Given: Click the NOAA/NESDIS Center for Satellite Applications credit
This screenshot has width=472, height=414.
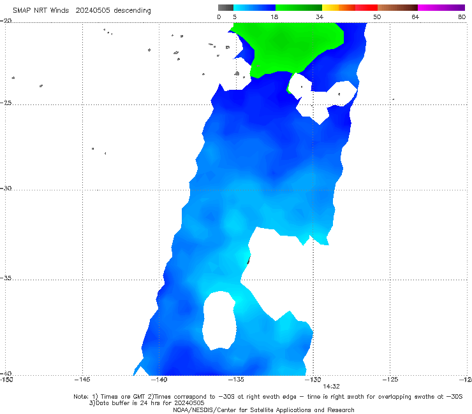Looking at the screenshot, I should coord(263,410).
